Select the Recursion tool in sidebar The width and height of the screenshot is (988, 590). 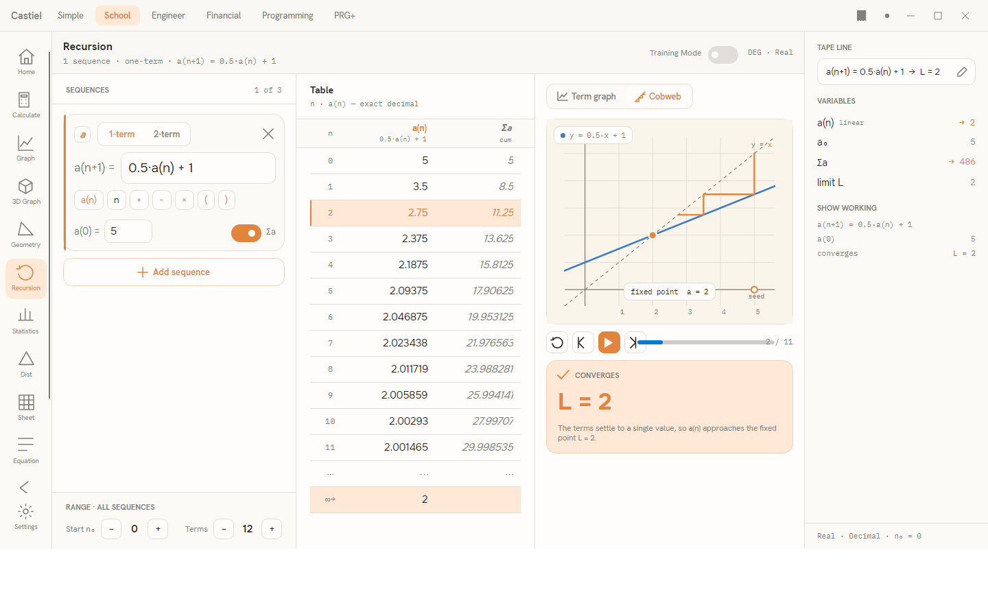coord(26,279)
